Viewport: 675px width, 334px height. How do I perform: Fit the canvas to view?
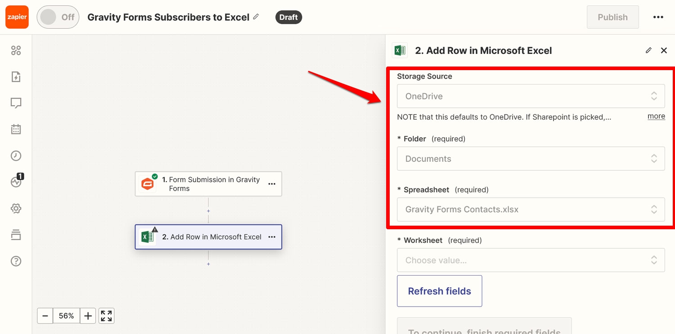pyautogui.click(x=107, y=316)
